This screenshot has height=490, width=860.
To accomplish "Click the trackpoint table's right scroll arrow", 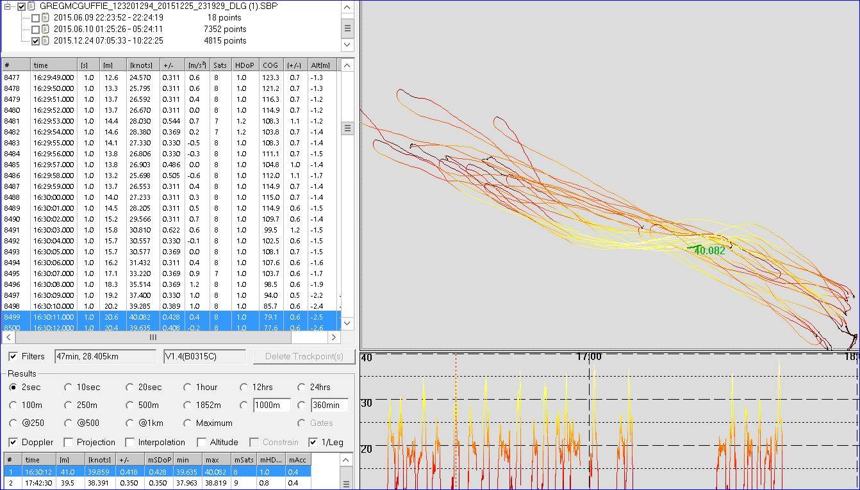I will click(334, 337).
